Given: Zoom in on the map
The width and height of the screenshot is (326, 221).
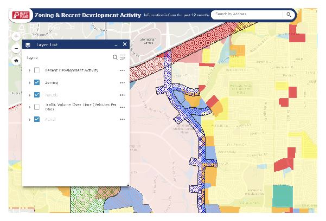Looking at the screenshot, I should pyautogui.click(x=16, y=36).
